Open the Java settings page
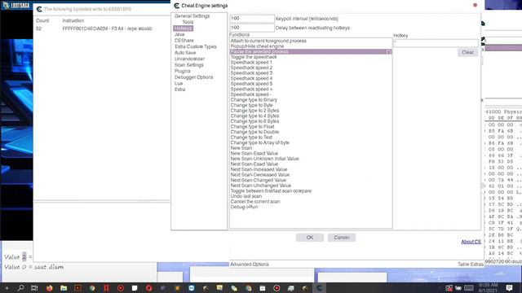This screenshot has height=293, width=522. click(179, 34)
